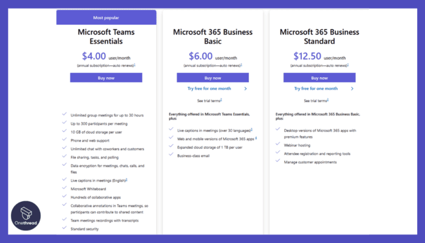Click checkmark beside Business-class email
This screenshot has width=425, height=243.
pos(171,155)
